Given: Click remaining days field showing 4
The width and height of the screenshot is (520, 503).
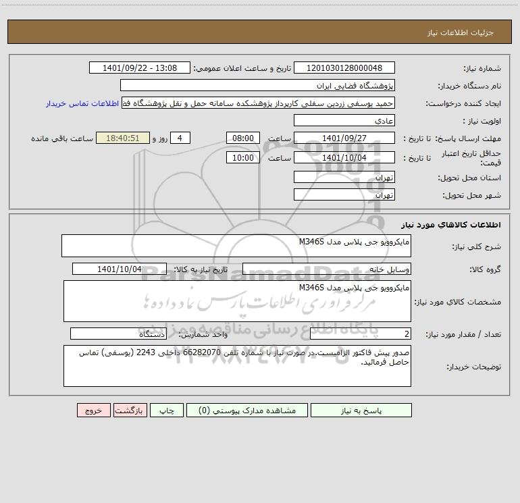Looking at the screenshot, I should click(x=180, y=138).
